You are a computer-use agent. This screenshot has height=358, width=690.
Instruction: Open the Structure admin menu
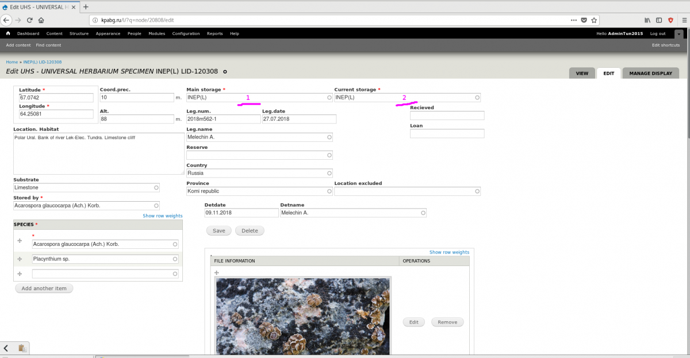click(x=79, y=33)
